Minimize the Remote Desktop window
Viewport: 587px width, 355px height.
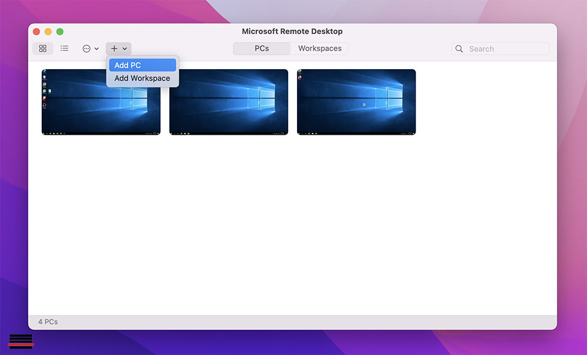pos(48,32)
